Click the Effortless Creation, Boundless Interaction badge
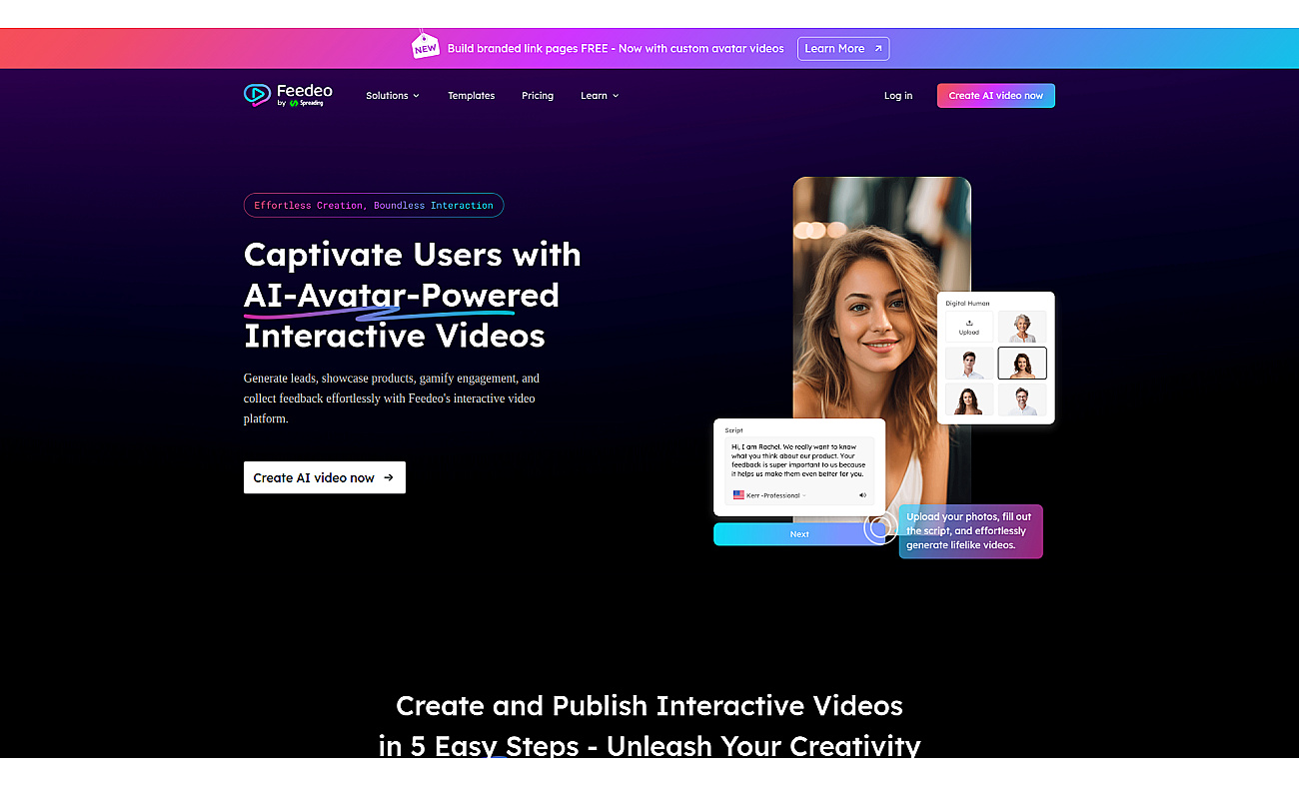 pyautogui.click(x=374, y=206)
